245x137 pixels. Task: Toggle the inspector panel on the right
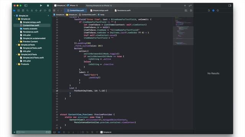tap(230, 5)
